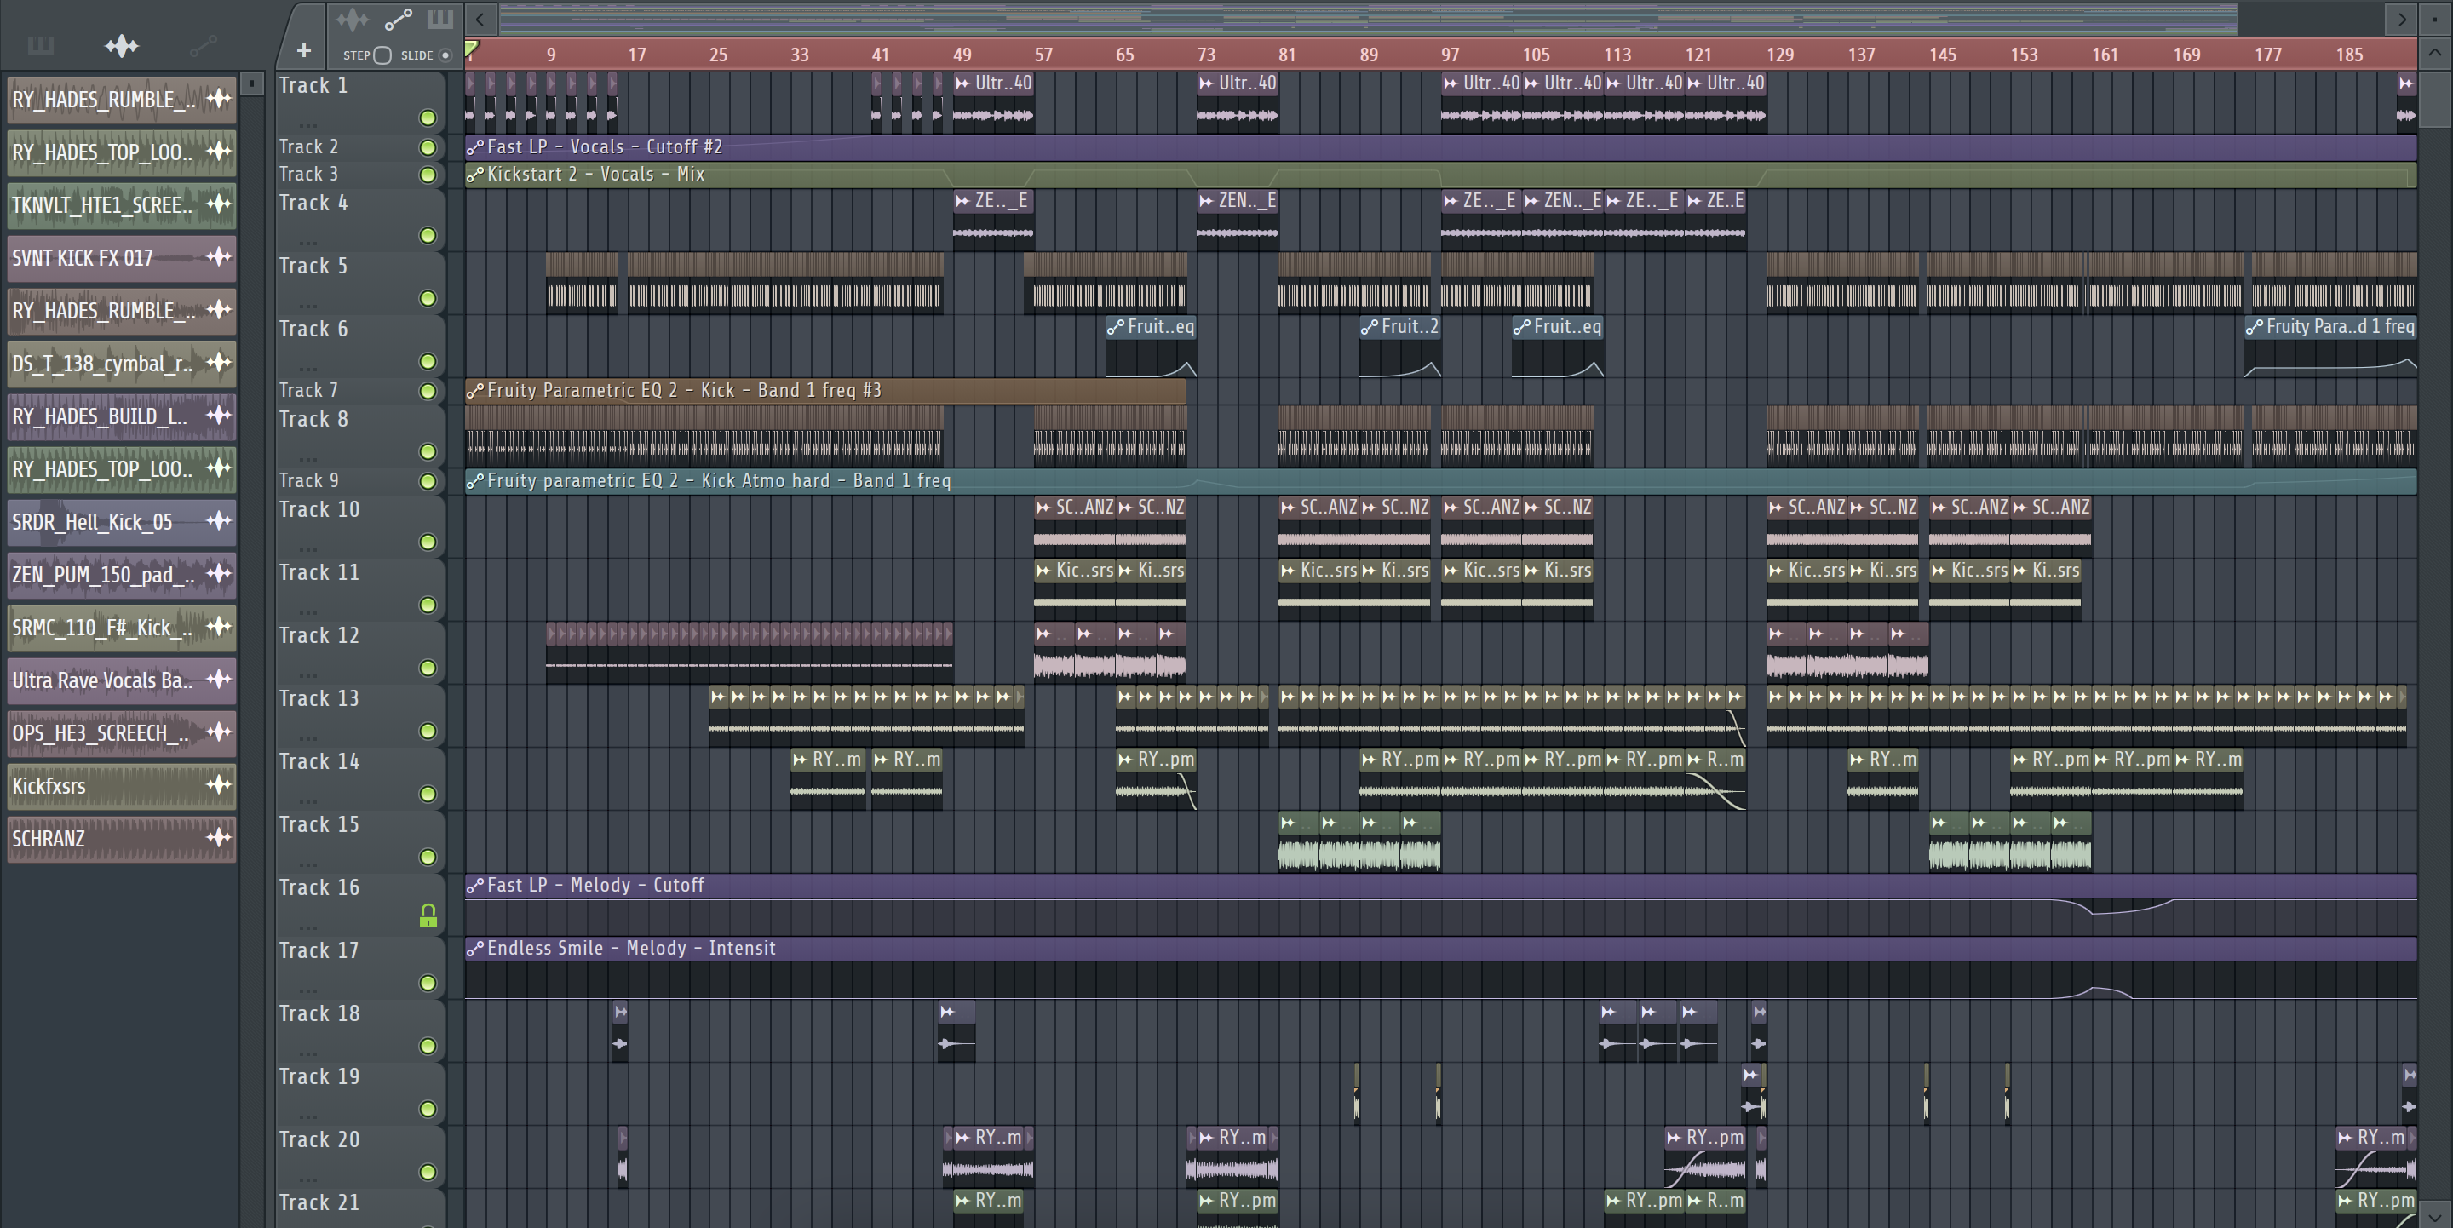This screenshot has width=2453, height=1228.
Task: Click playlist options button top right corner
Action: pyautogui.click(x=2435, y=18)
